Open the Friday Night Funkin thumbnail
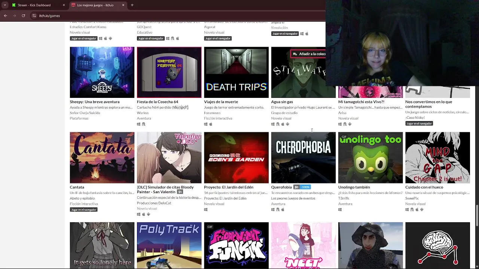The image size is (479, 269). click(x=236, y=245)
